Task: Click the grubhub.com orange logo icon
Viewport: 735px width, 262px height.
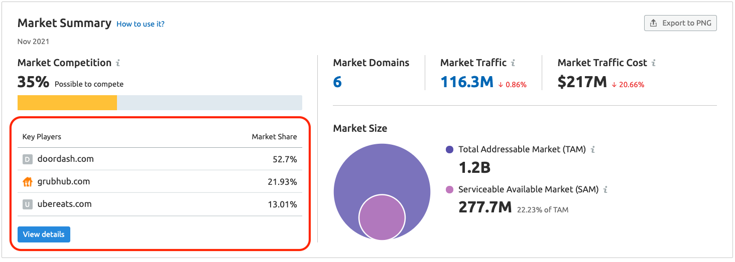Action: pos(28,182)
